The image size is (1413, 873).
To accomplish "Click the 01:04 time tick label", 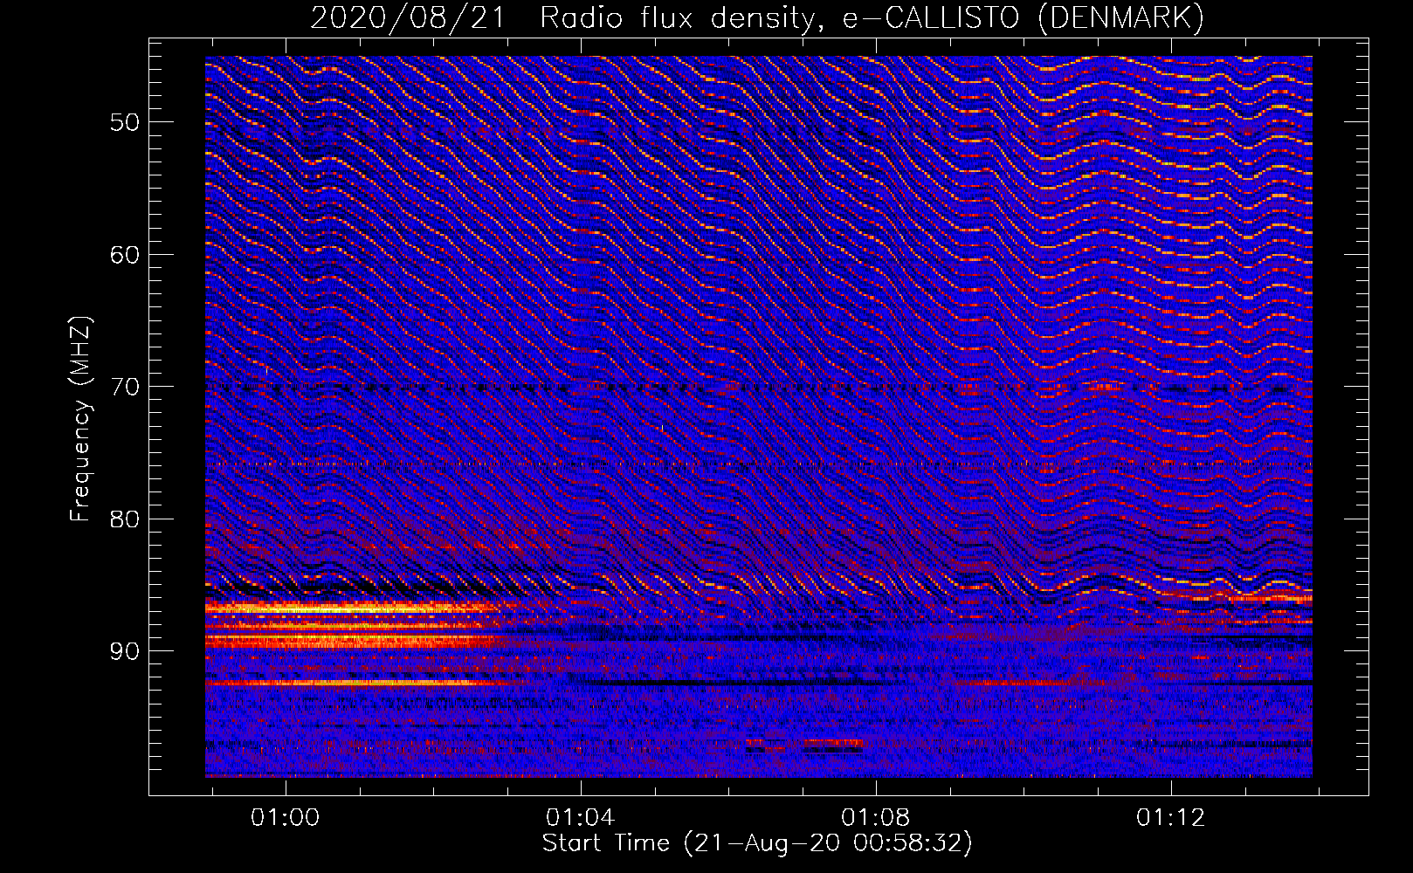I will pos(580,818).
